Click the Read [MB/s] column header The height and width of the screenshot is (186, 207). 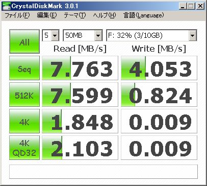coord(80,49)
